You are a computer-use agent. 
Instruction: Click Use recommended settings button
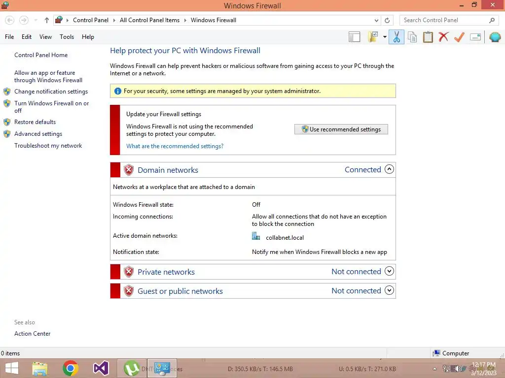point(341,129)
